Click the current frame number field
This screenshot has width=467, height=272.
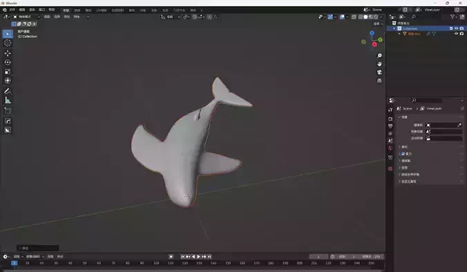click(318, 257)
